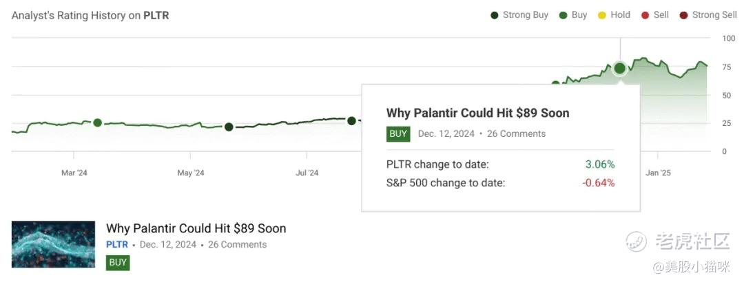The height and width of the screenshot is (284, 744).
Task: Click the dark red Strong Sell legend dot
Action: [x=683, y=15]
